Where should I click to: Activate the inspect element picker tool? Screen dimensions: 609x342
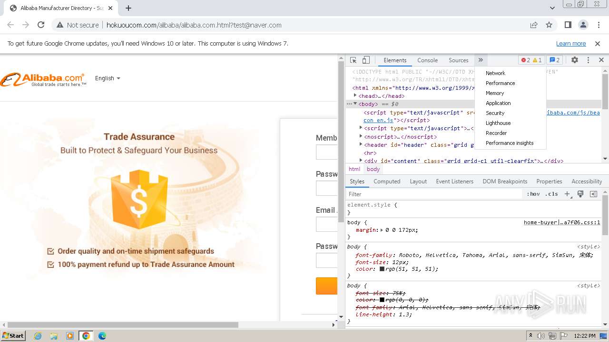tap(353, 60)
